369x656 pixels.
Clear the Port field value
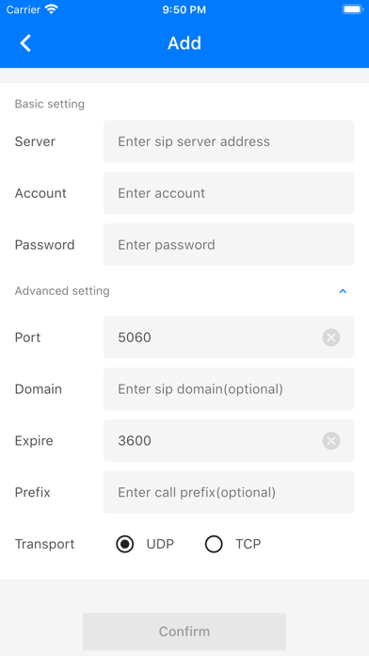click(331, 337)
